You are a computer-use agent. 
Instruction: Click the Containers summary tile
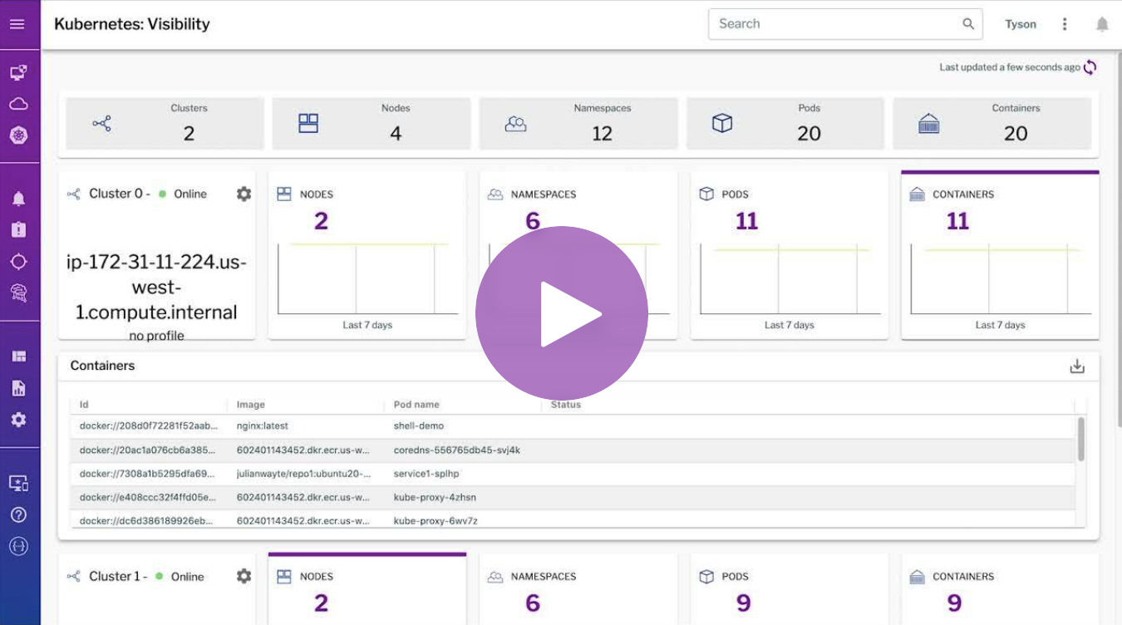click(992, 124)
